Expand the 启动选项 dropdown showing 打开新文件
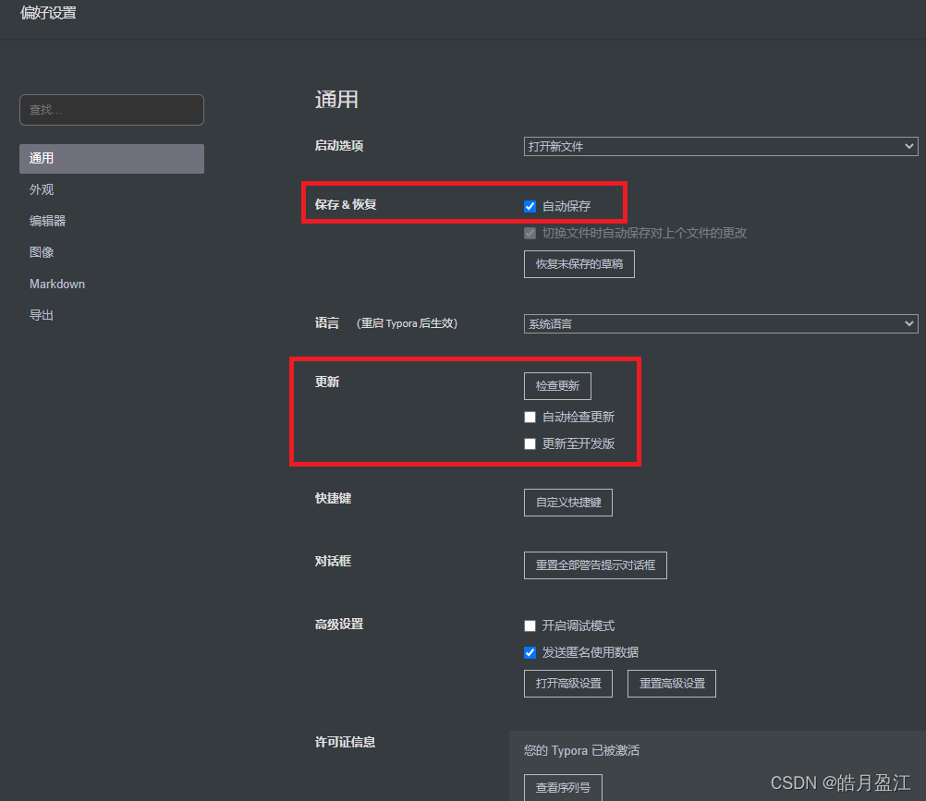The width and height of the screenshot is (926, 801). coord(721,146)
